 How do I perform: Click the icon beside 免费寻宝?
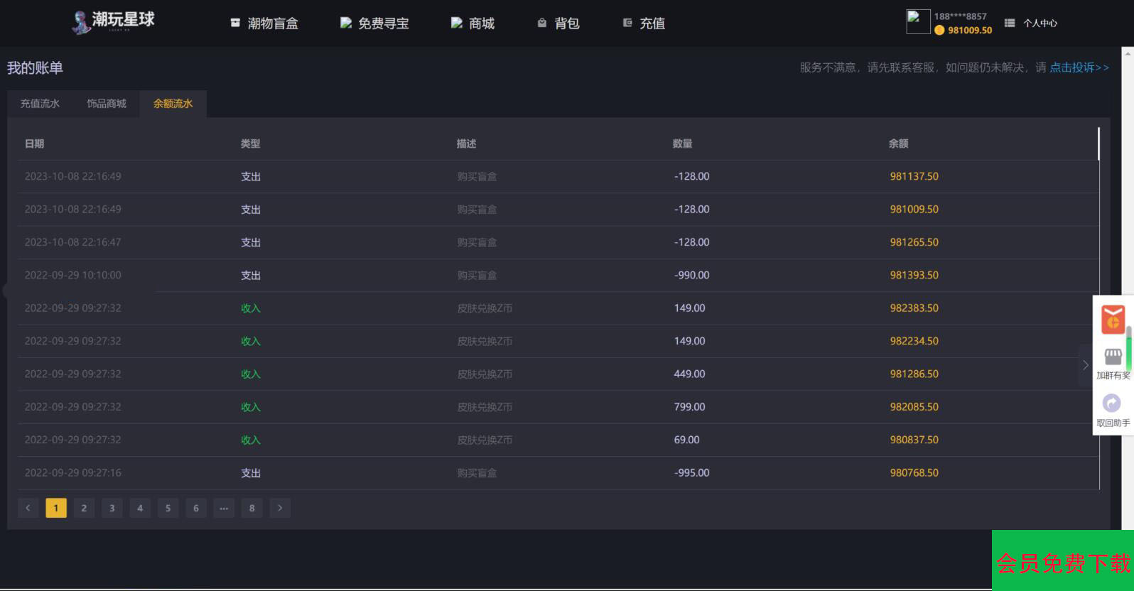(x=345, y=23)
